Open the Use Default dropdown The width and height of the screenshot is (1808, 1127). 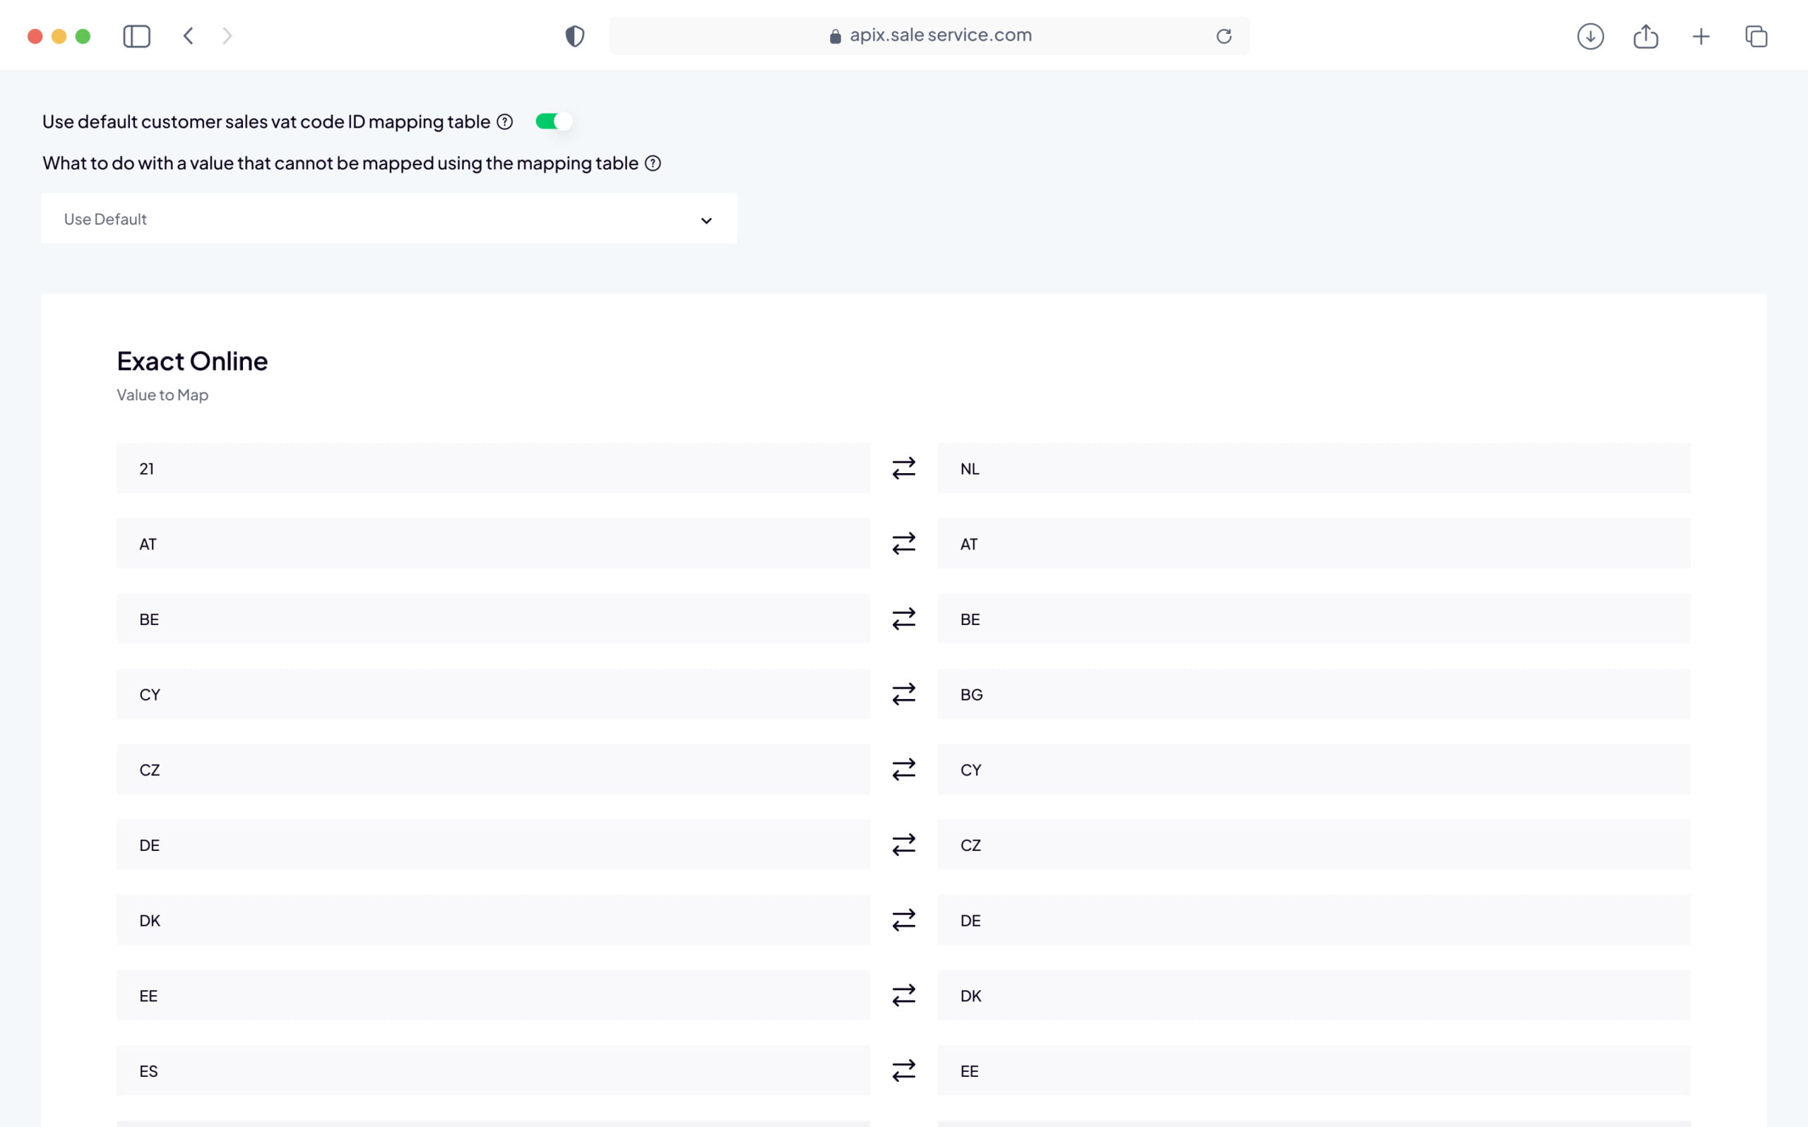(x=389, y=219)
